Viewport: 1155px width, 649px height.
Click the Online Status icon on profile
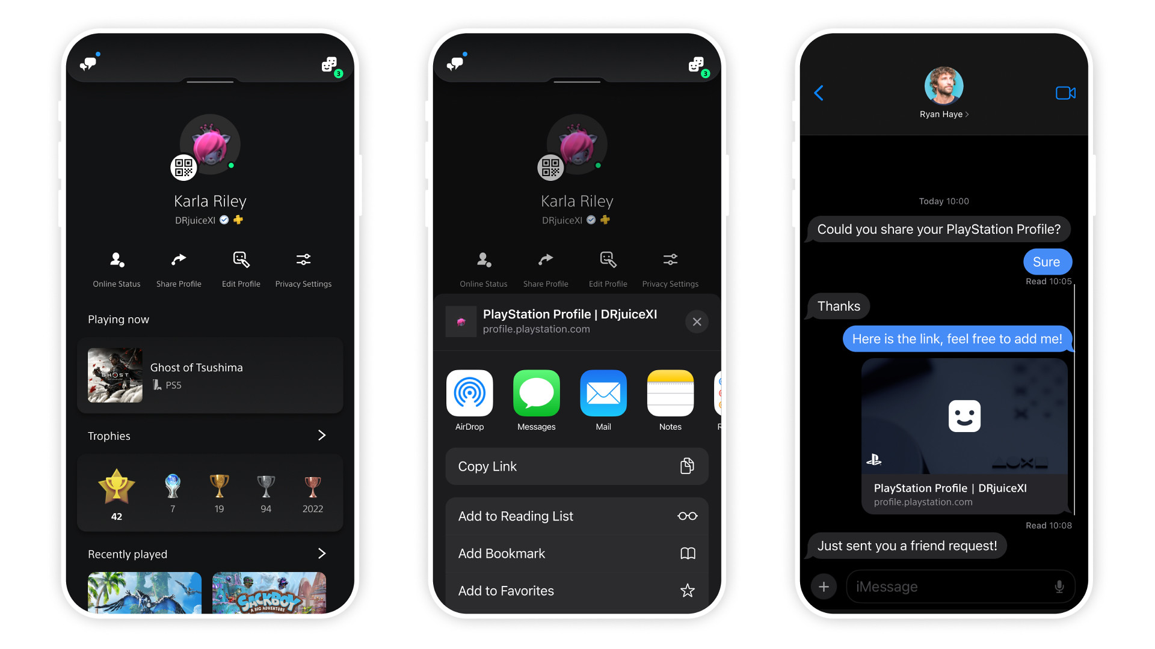(x=116, y=260)
